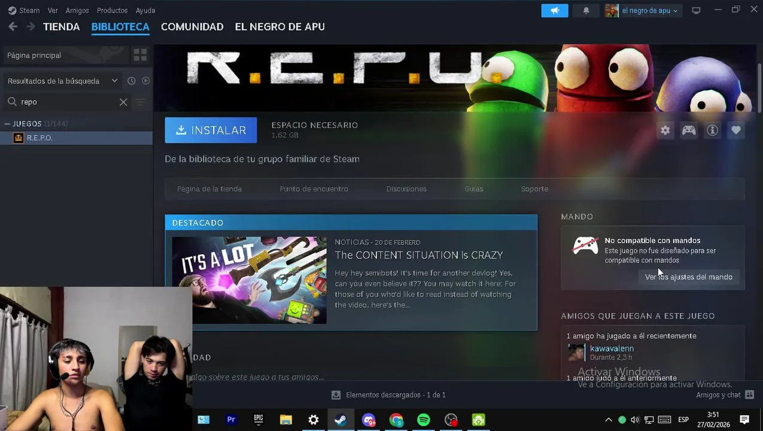Viewport: 763px width, 431px height.
Task: Show hidden system tray icons chevron
Action: (609, 420)
